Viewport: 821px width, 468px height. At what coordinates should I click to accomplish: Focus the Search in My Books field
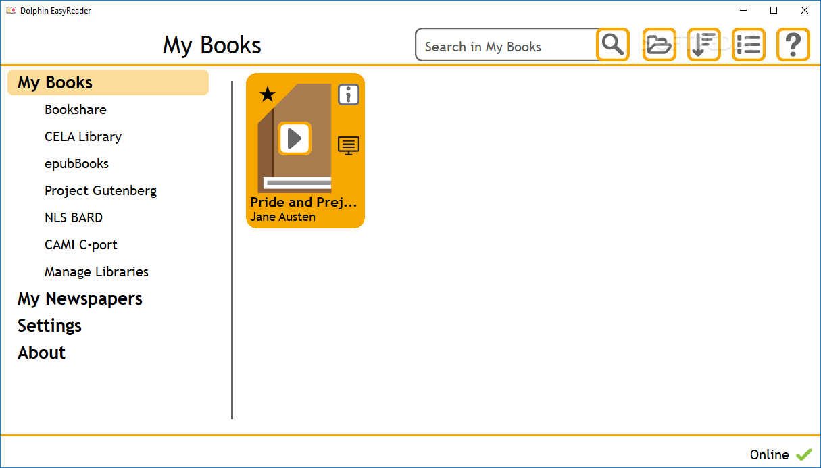point(507,45)
